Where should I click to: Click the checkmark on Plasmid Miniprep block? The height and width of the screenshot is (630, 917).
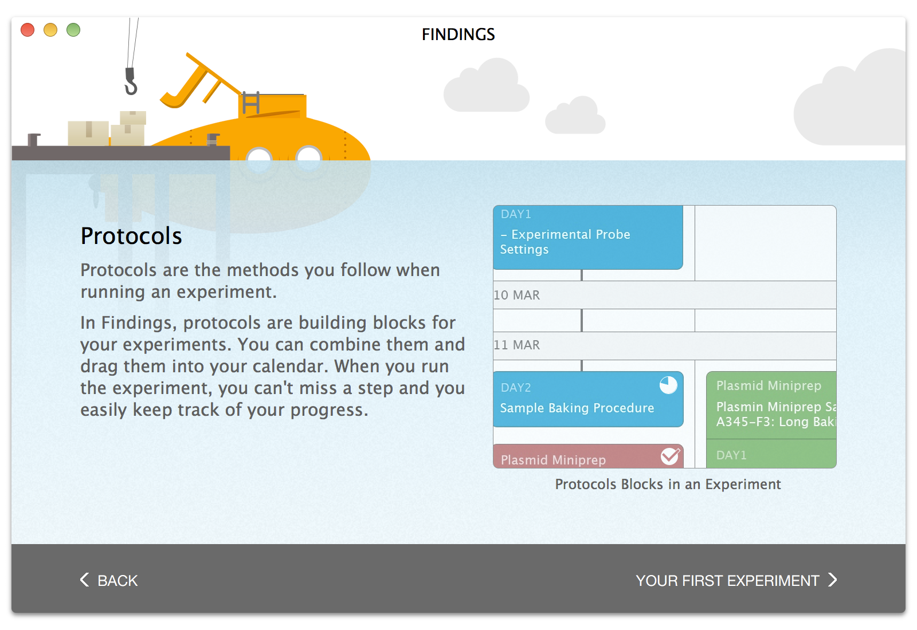click(670, 456)
